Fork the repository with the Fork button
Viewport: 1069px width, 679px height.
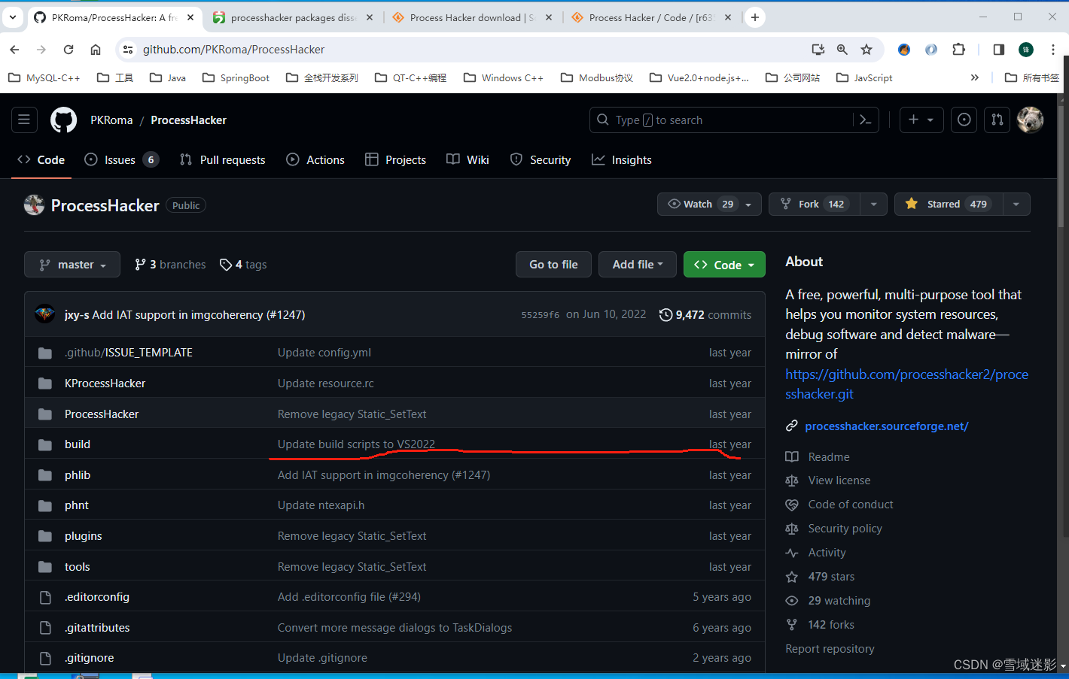tap(814, 204)
